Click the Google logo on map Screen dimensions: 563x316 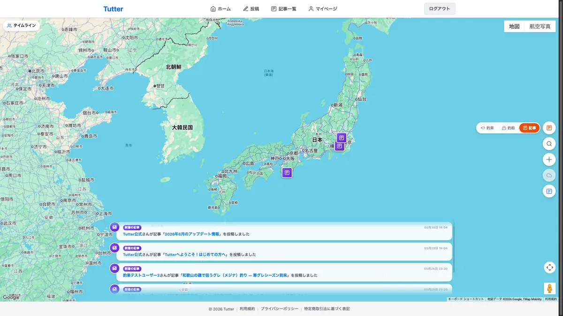point(11,297)
